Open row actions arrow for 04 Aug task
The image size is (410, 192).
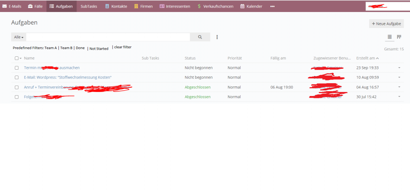coord(399,87)
